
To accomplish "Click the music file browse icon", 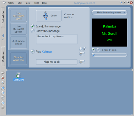I will pyautogui.click(x=81, y=49).
